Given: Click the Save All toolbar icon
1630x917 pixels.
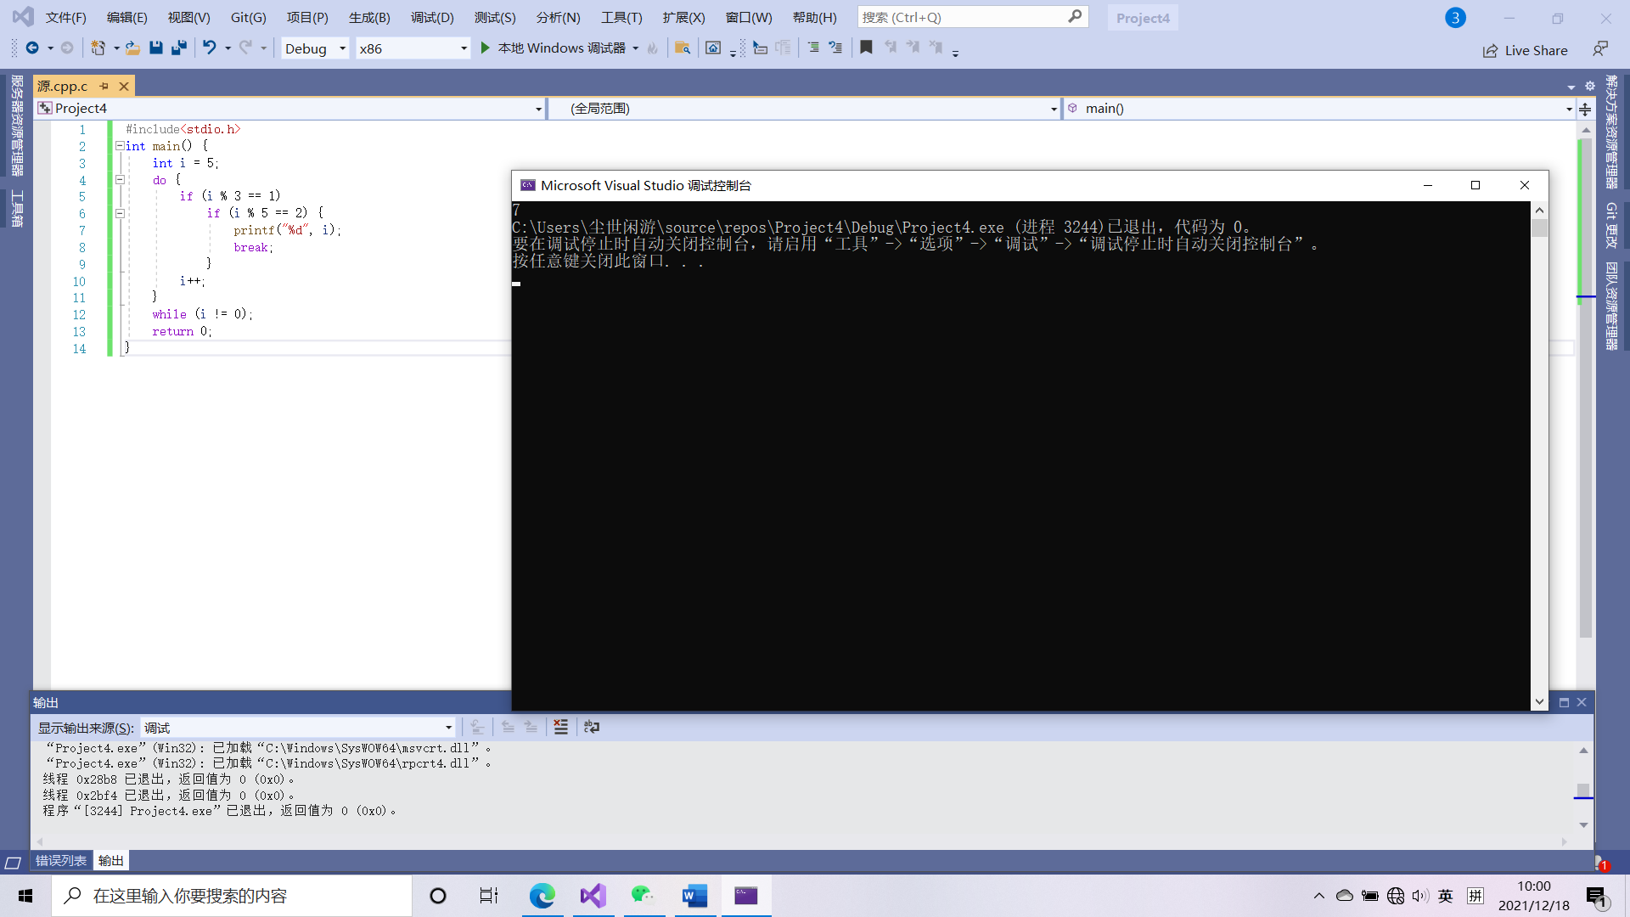Looking at the screenshot, I should (x=179, y=48).
